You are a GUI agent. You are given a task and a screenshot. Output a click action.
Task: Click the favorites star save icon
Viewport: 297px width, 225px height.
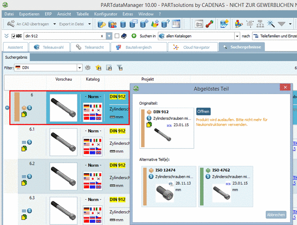click(99, 67)
